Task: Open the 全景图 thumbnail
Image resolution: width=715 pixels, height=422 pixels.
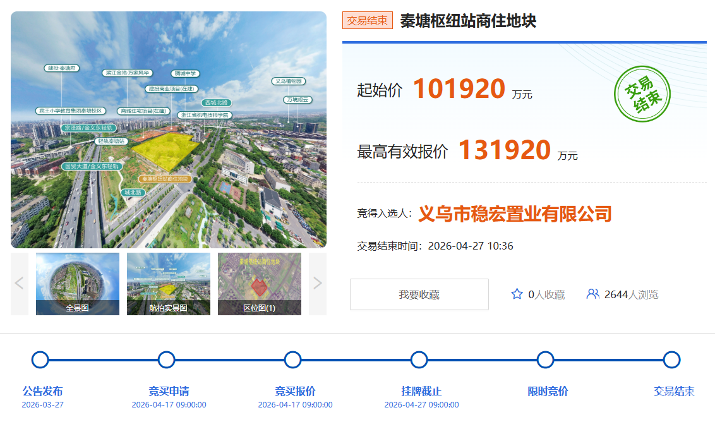Action: point(78,284)
